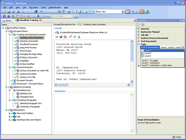Open the Administration menu
Image resolution: width=186 pixels, height=140 pixels.
tap(55, 7)
